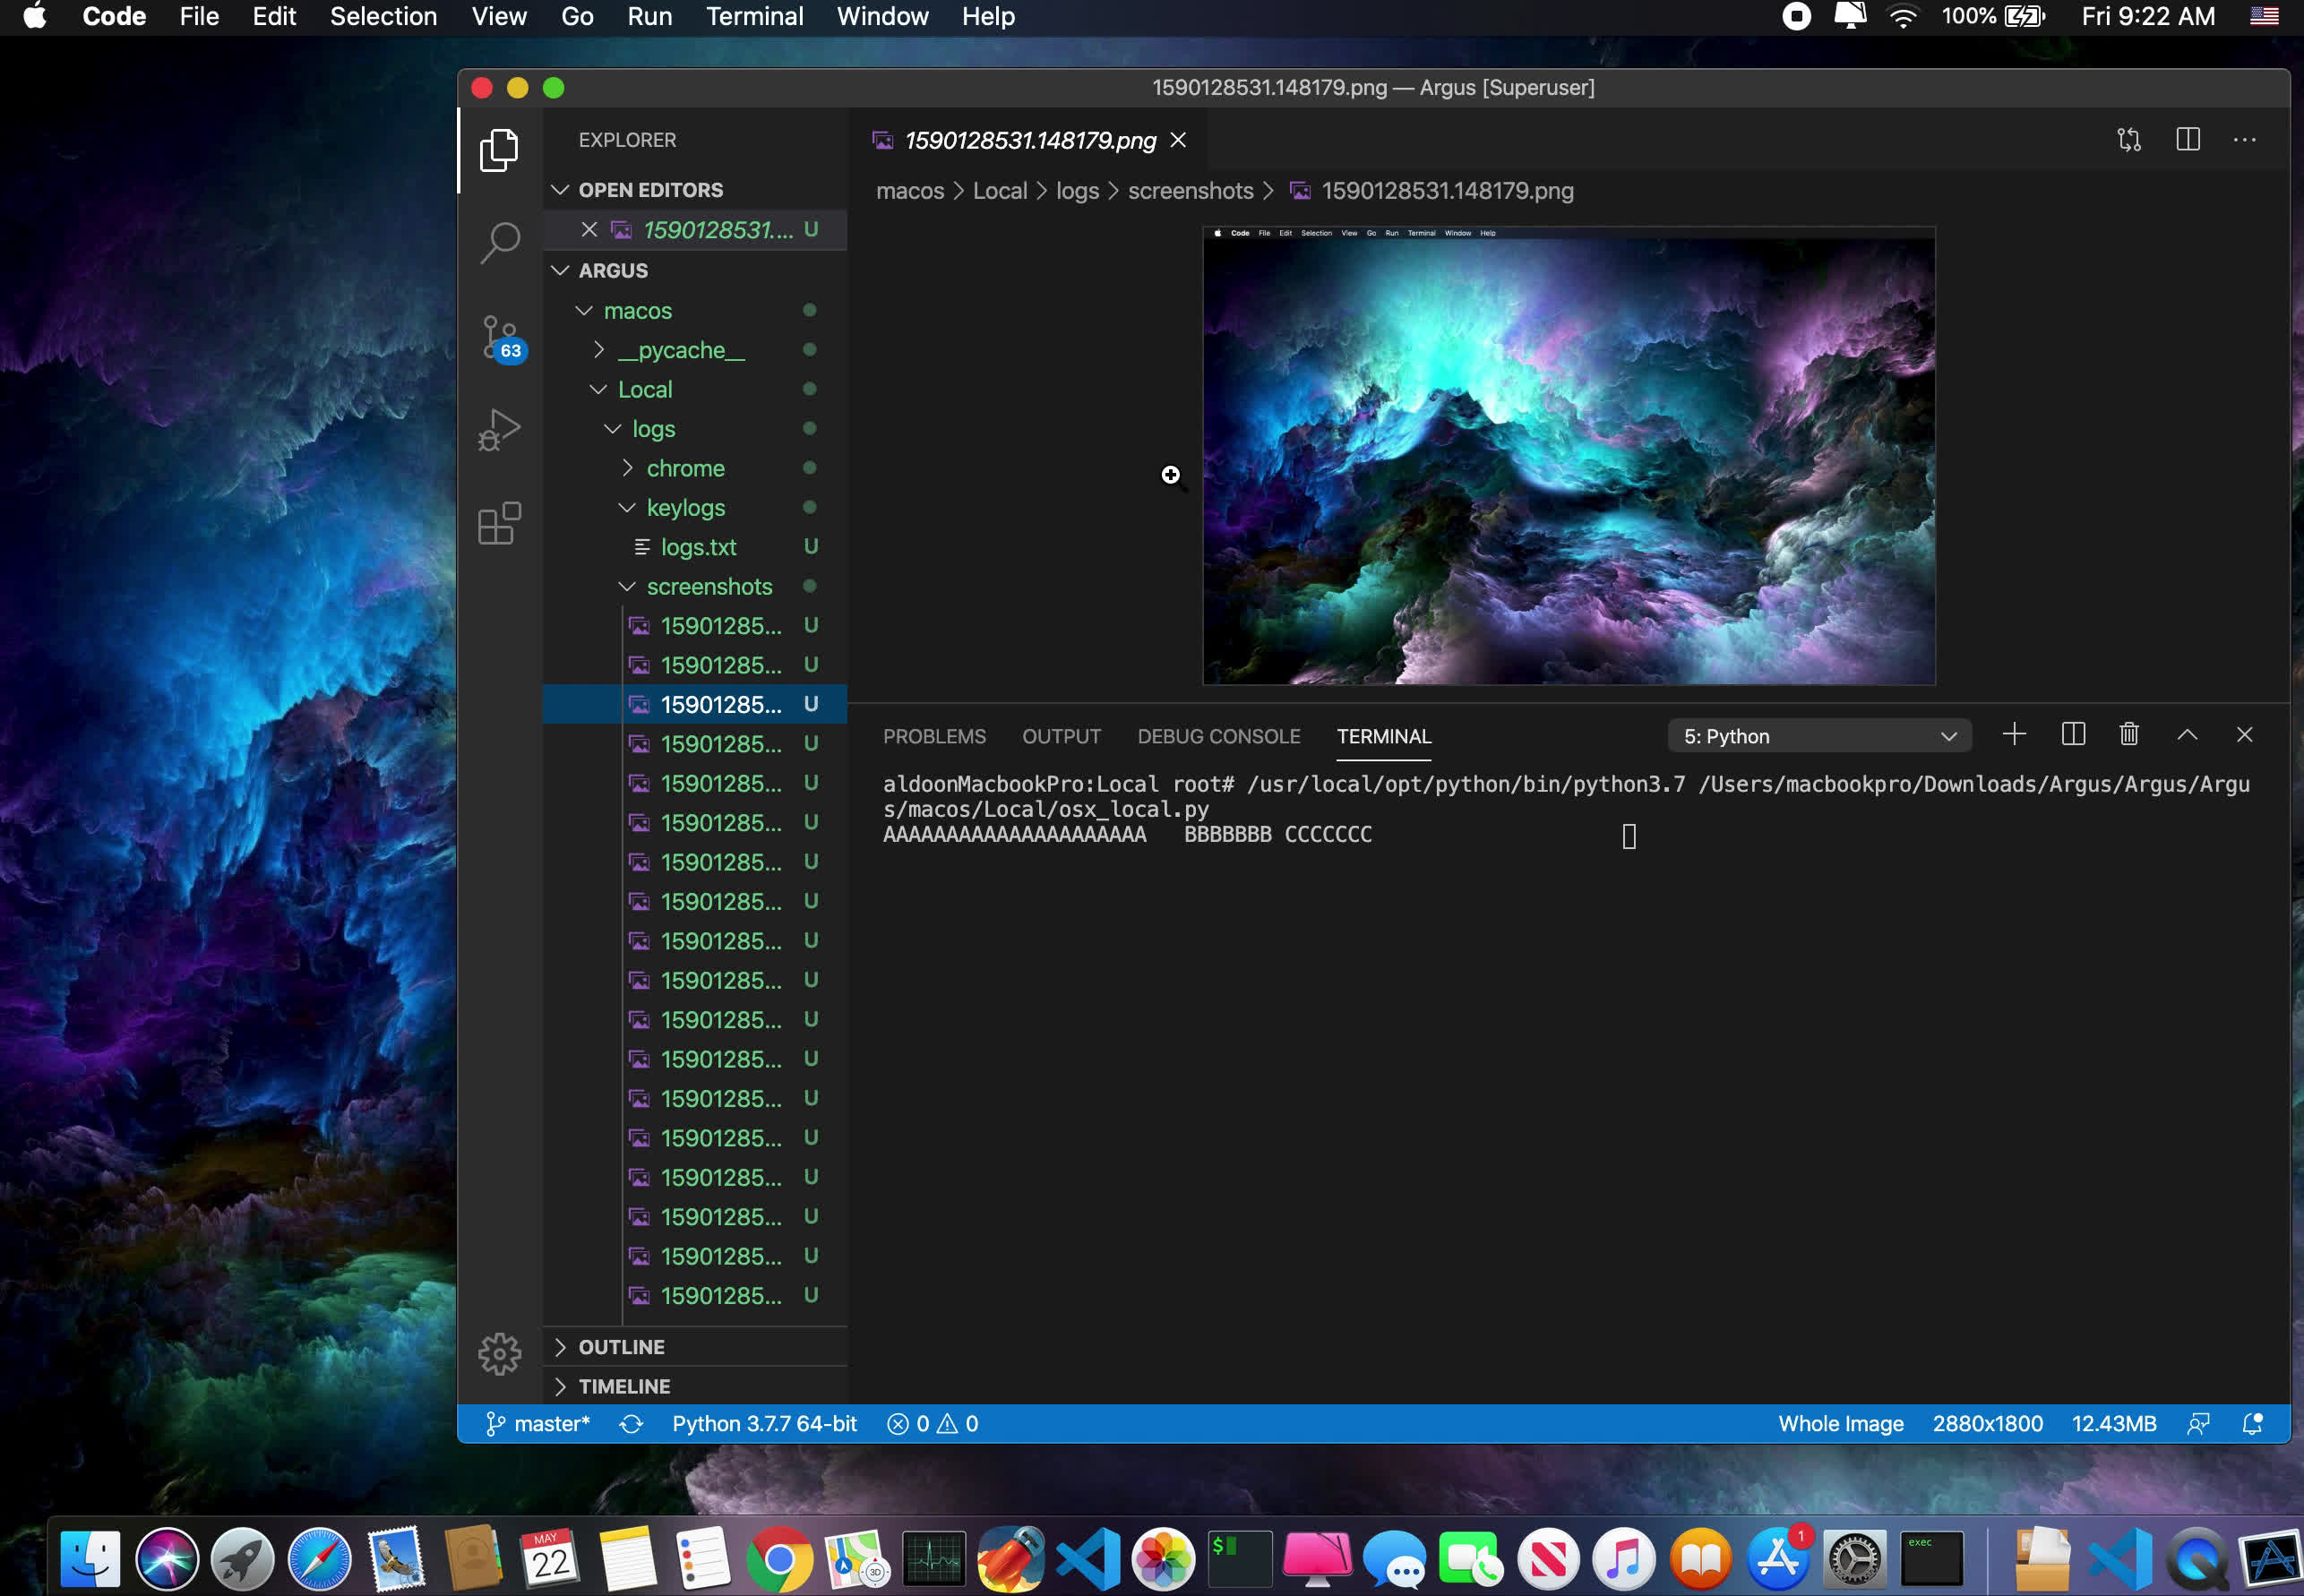
Task: Open the Terminal menu in menu bar
Action: (x=754, y=17)
